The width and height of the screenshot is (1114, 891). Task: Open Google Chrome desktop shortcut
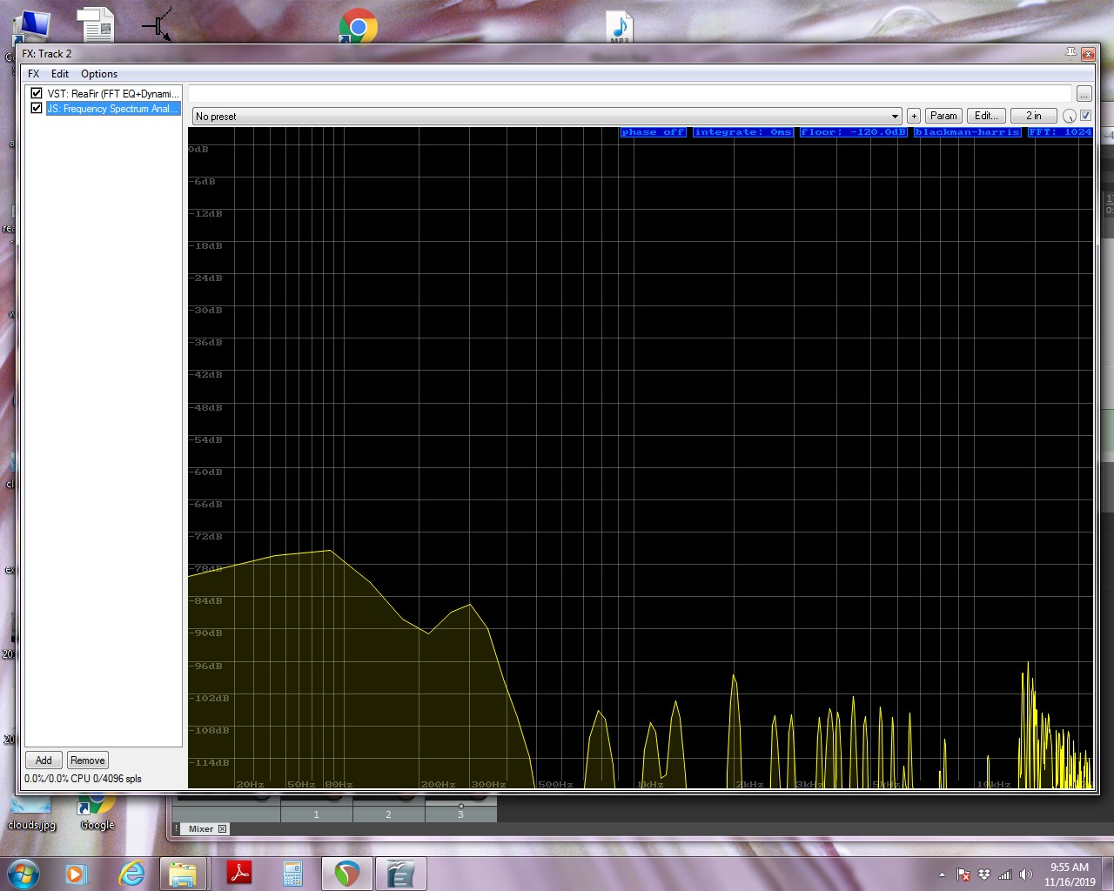point(358,26)
